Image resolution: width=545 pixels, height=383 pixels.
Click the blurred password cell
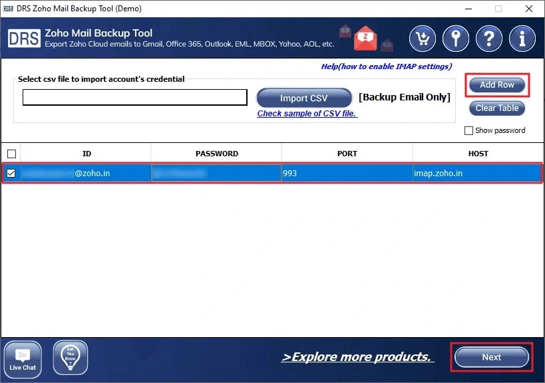[x=216, y=173]
